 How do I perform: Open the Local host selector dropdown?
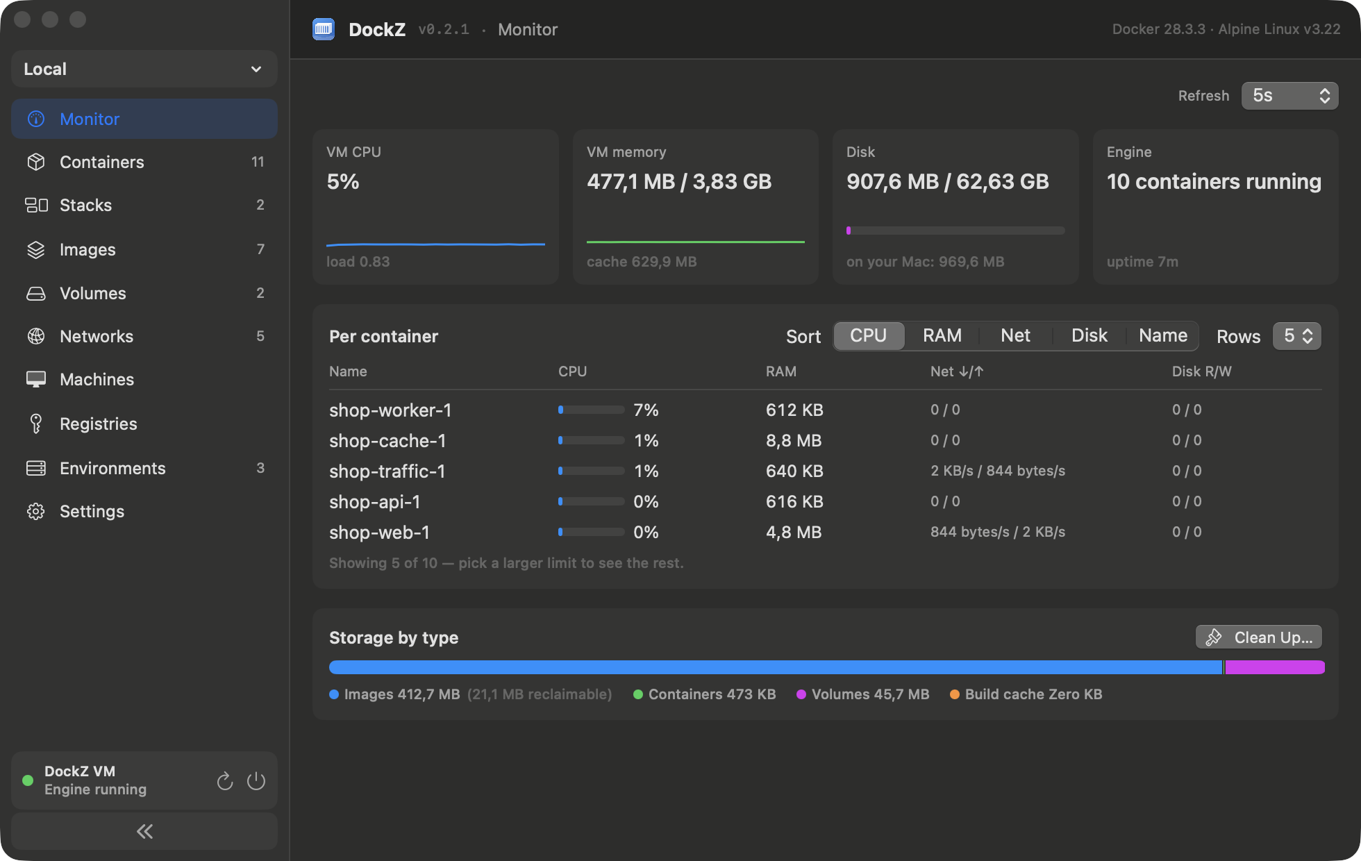[x=144, y=69]
